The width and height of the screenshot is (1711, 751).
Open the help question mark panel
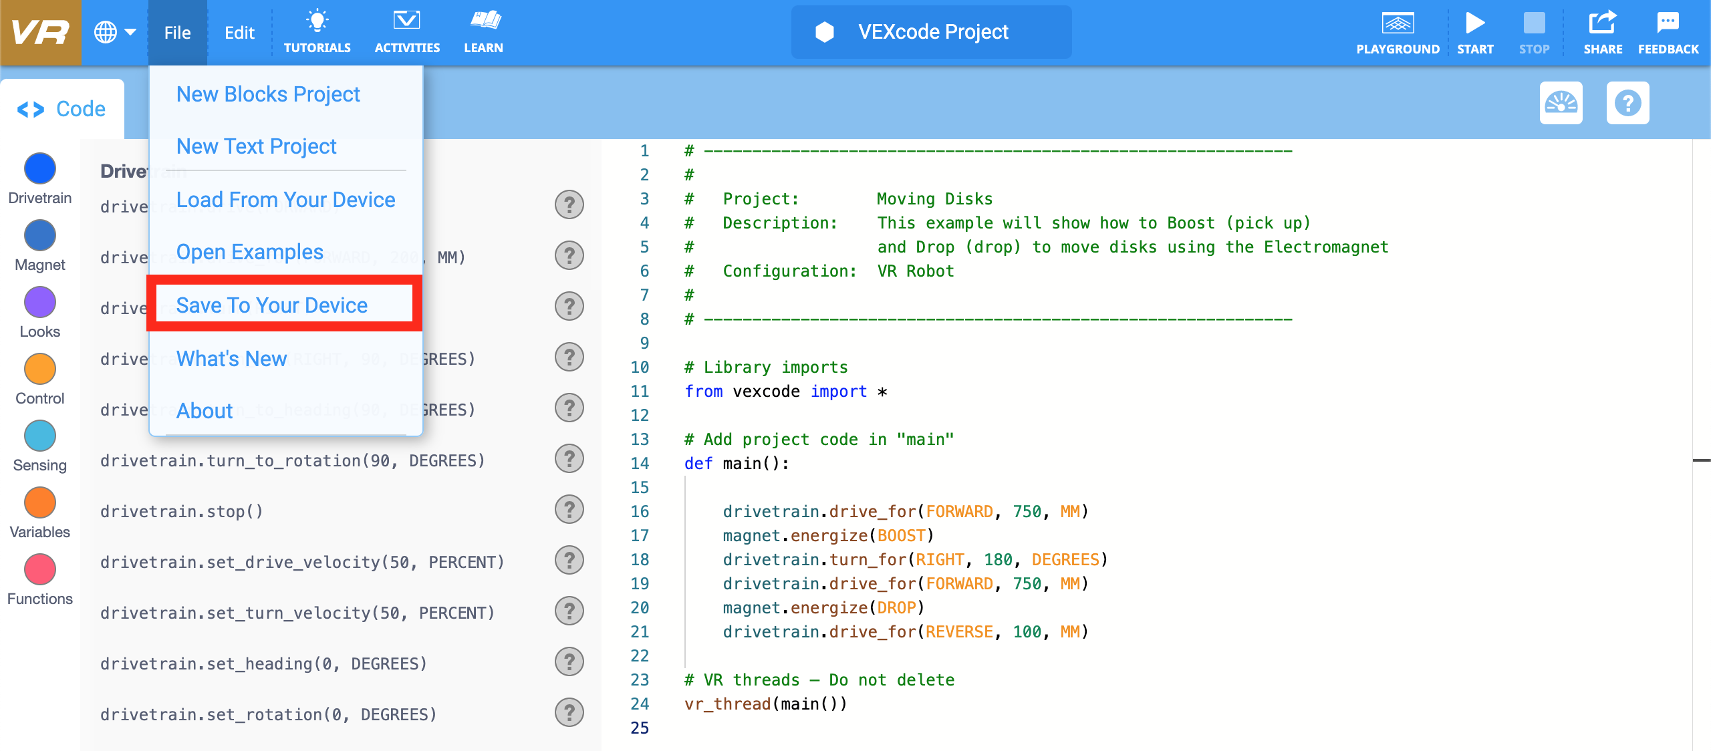(1629, 103)
